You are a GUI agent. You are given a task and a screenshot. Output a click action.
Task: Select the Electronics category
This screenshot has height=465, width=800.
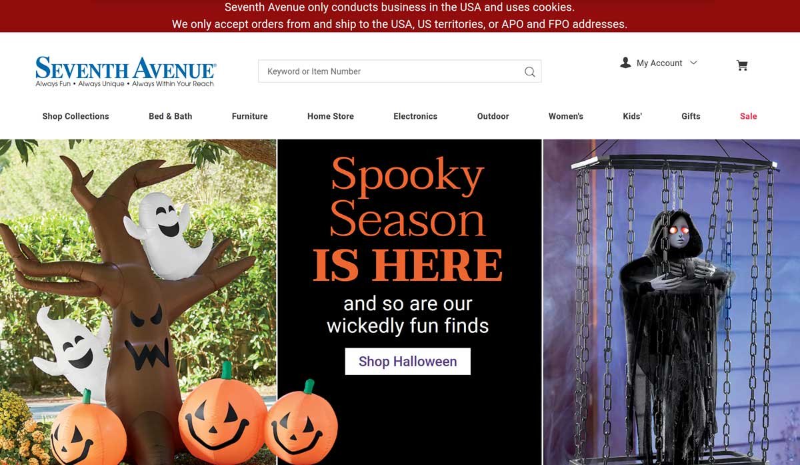(x=415, y=116)
